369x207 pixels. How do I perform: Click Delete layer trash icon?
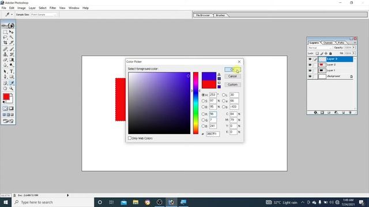coord(350,113)
